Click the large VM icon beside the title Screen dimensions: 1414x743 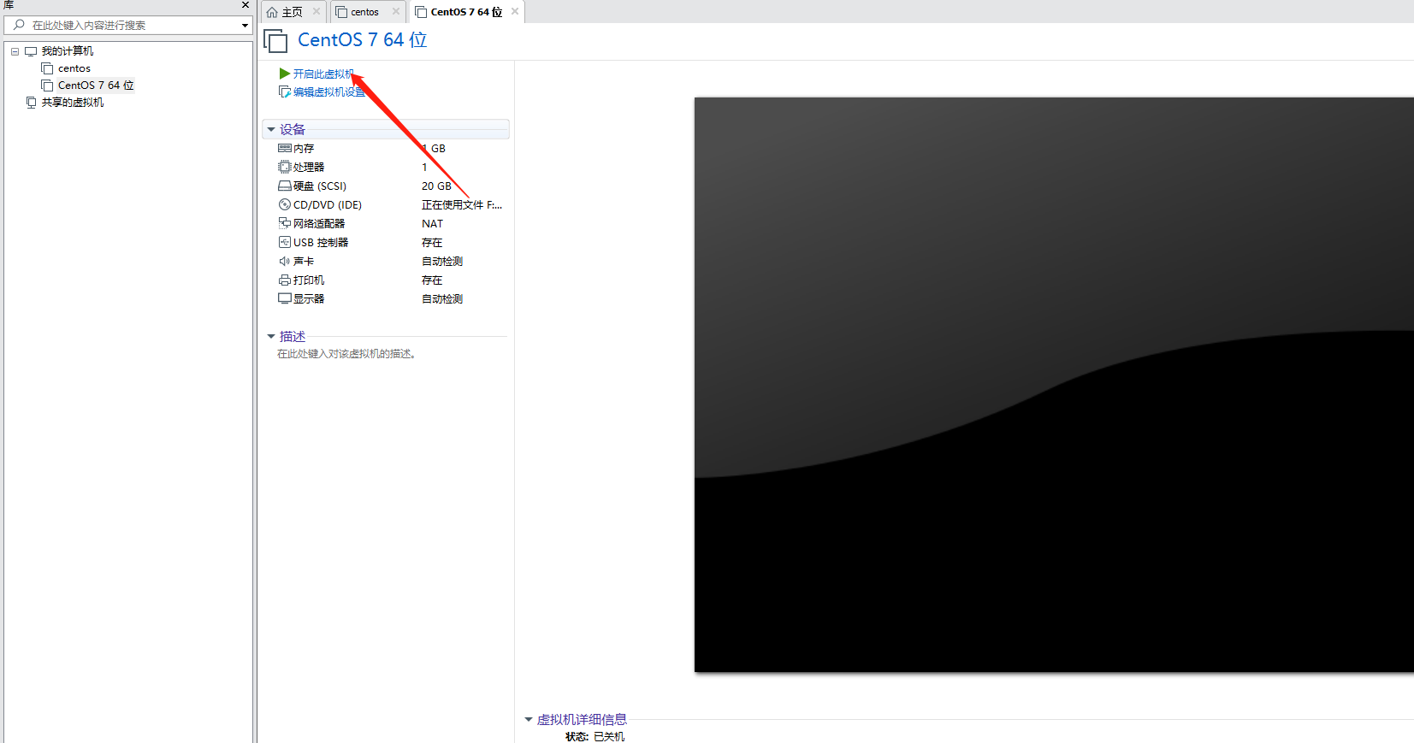275,40
